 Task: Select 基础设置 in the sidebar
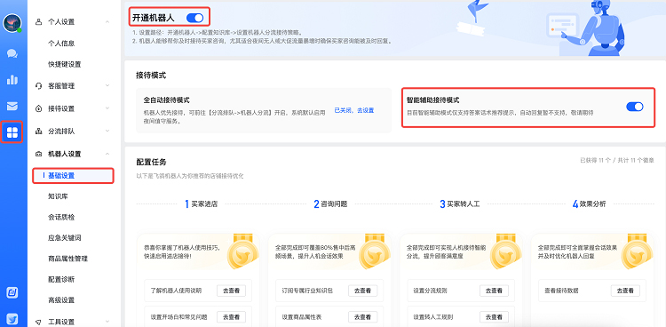pos(73,176)
